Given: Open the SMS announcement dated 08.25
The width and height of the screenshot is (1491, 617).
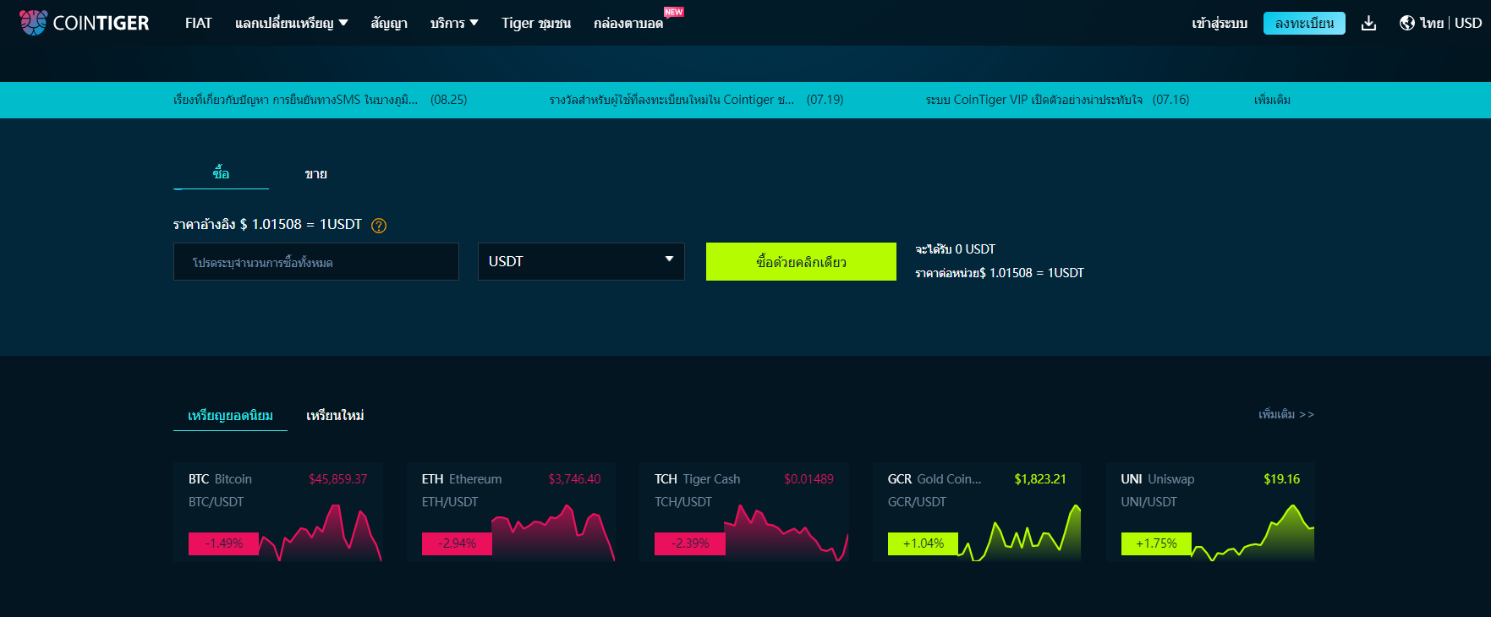Looking at the screenshot, I should coord(321,100).
